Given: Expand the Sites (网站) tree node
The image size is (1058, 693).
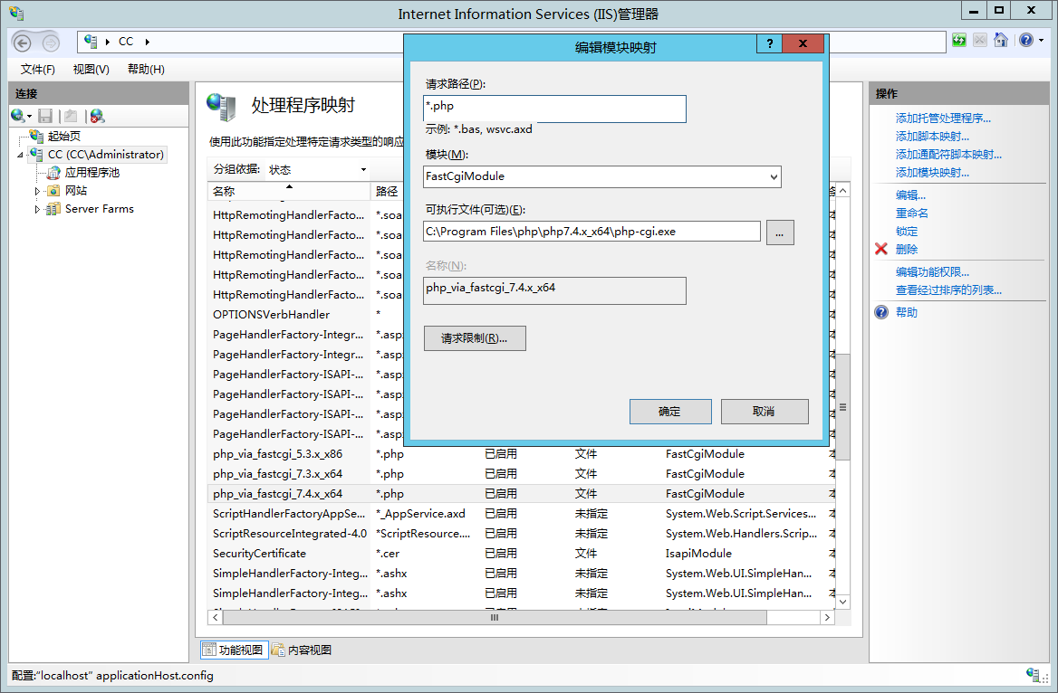Looking at the screenshot, I should point(37,192).
